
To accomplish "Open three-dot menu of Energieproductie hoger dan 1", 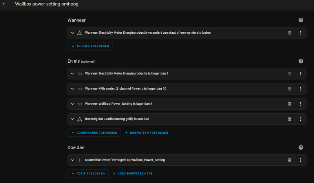I will tap(301, 74).
